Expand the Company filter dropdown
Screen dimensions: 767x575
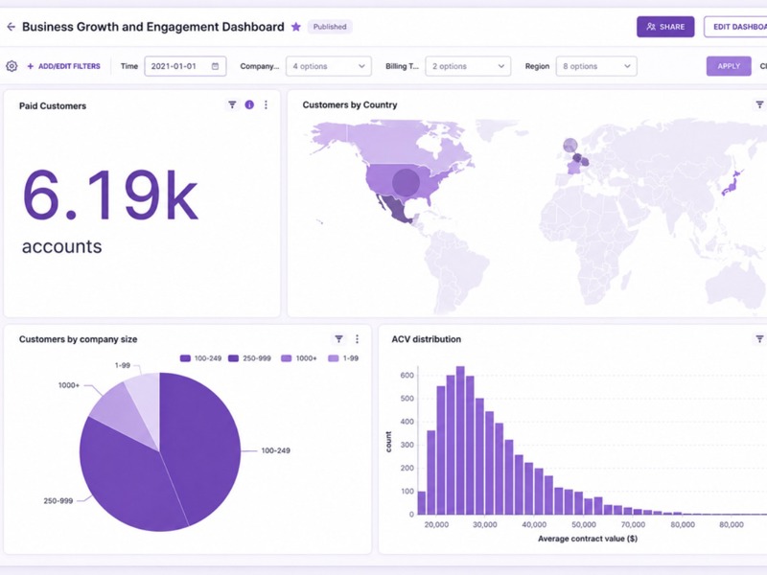pyautogui.click(x=329, y=66)
